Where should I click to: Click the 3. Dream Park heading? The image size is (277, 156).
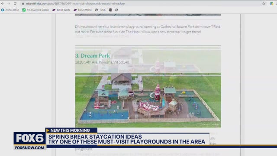pyautogui.click(x=93, y=56)
